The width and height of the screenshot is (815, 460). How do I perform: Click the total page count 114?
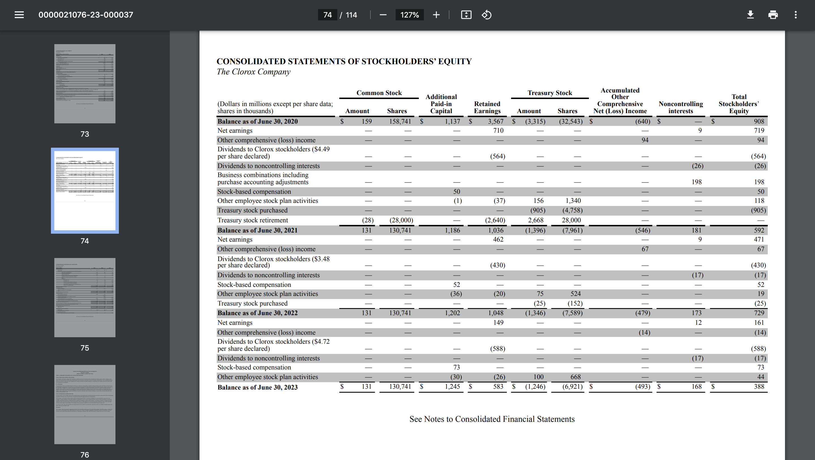pyautogui.click(x=351, y=15)
